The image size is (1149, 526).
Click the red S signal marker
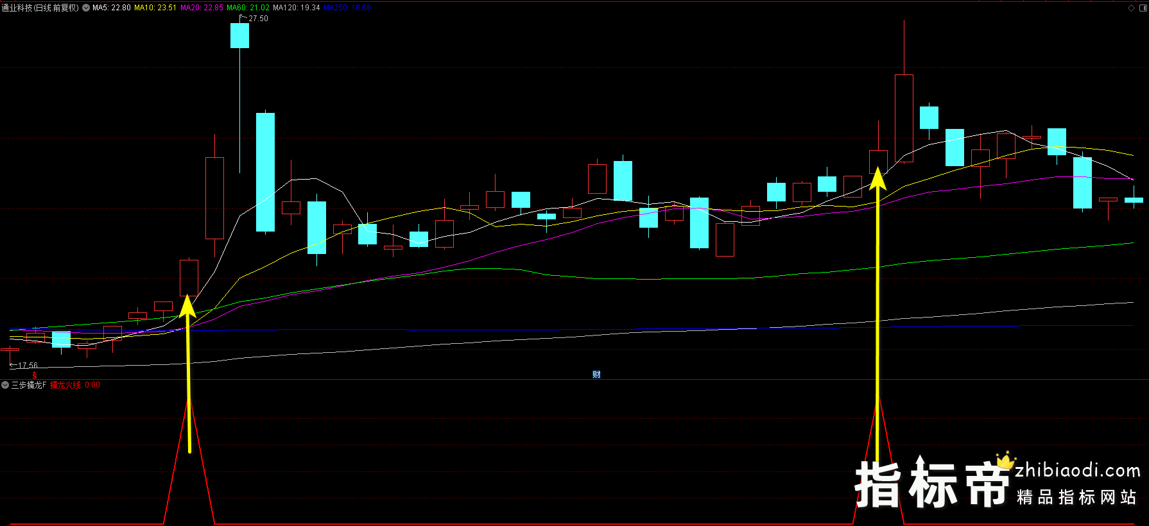[x=35, y=375]
